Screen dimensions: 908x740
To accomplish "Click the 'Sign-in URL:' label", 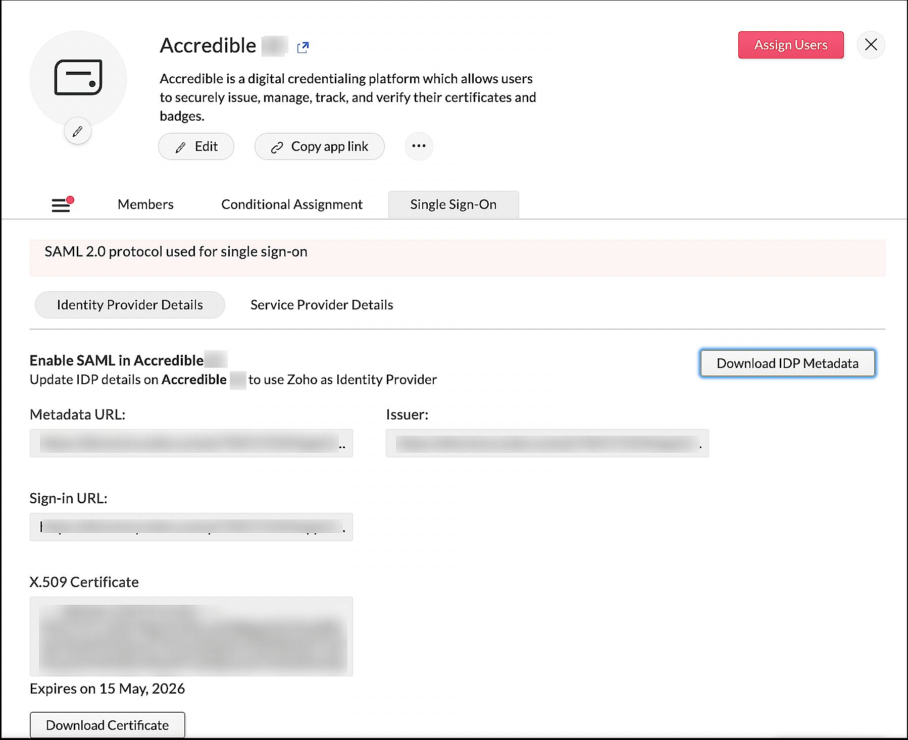I will click(x=69, y=498).
